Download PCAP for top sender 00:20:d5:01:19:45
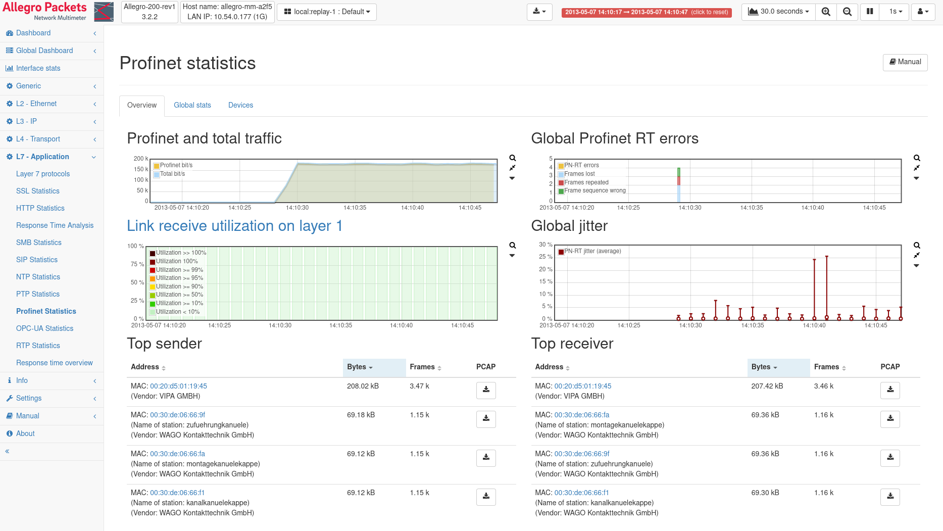 486,390
